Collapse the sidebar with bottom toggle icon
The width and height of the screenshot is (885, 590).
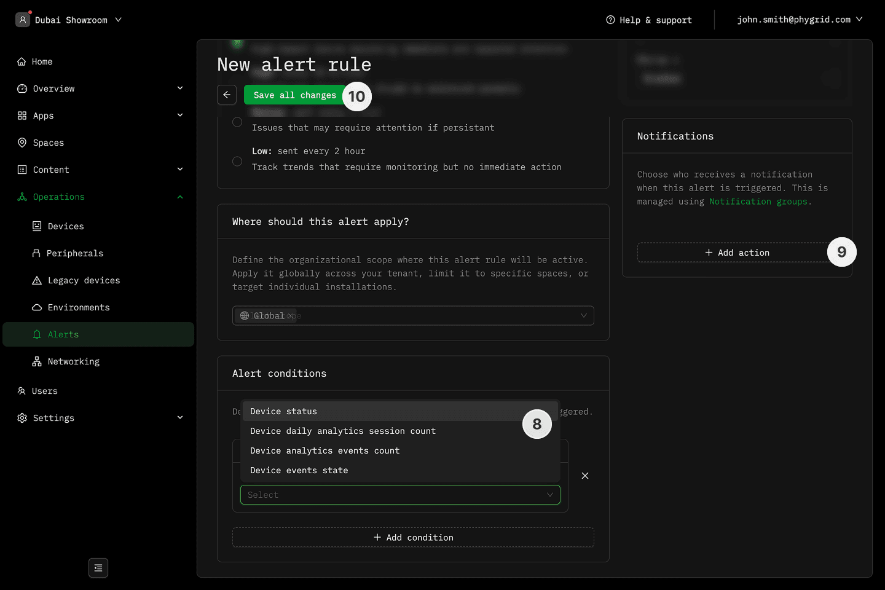98,568
